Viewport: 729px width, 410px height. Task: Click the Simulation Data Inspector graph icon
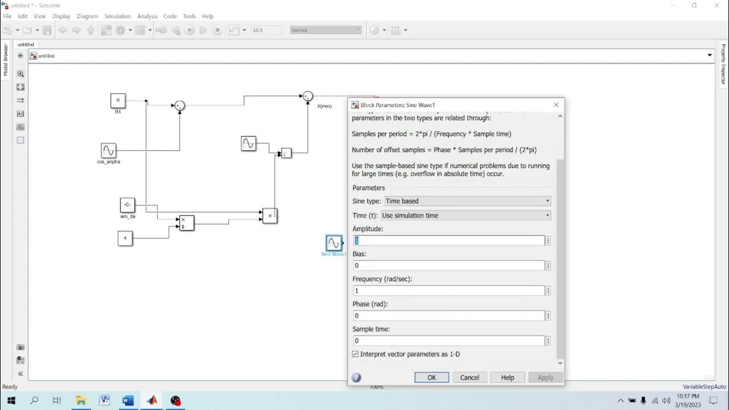tap(234, 30)
